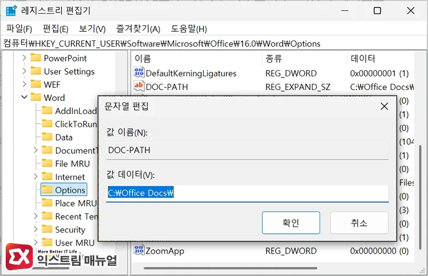
Task: Expand the Security subkey node
Action: pos(35,229)
